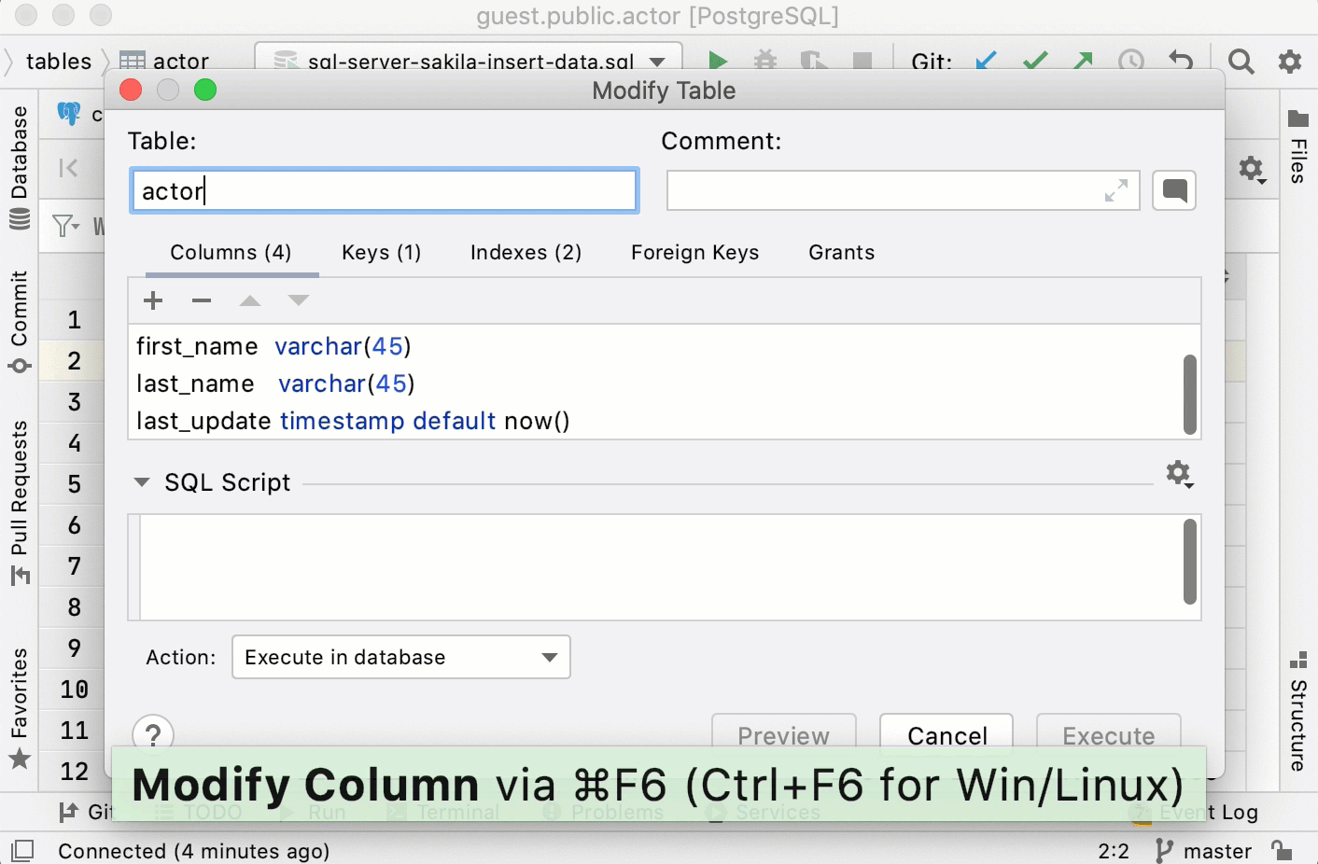Move column up with up arrow
The height and width of the screenshot is (864, 1318).
click(250, 300)
